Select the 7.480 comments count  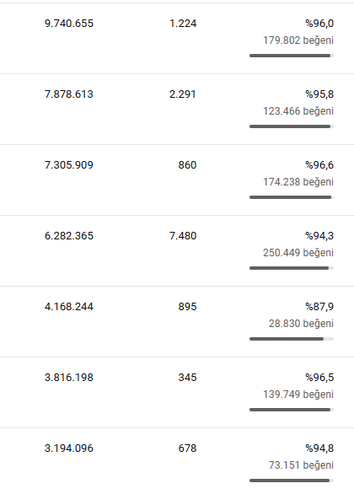click(x=183, y=236)
